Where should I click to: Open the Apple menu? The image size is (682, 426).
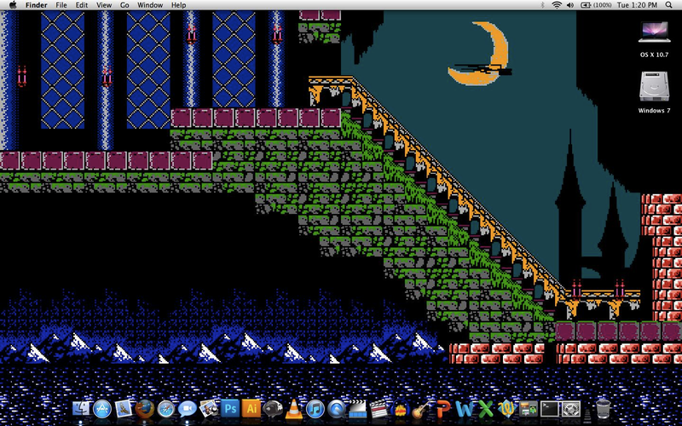[13, 5]
